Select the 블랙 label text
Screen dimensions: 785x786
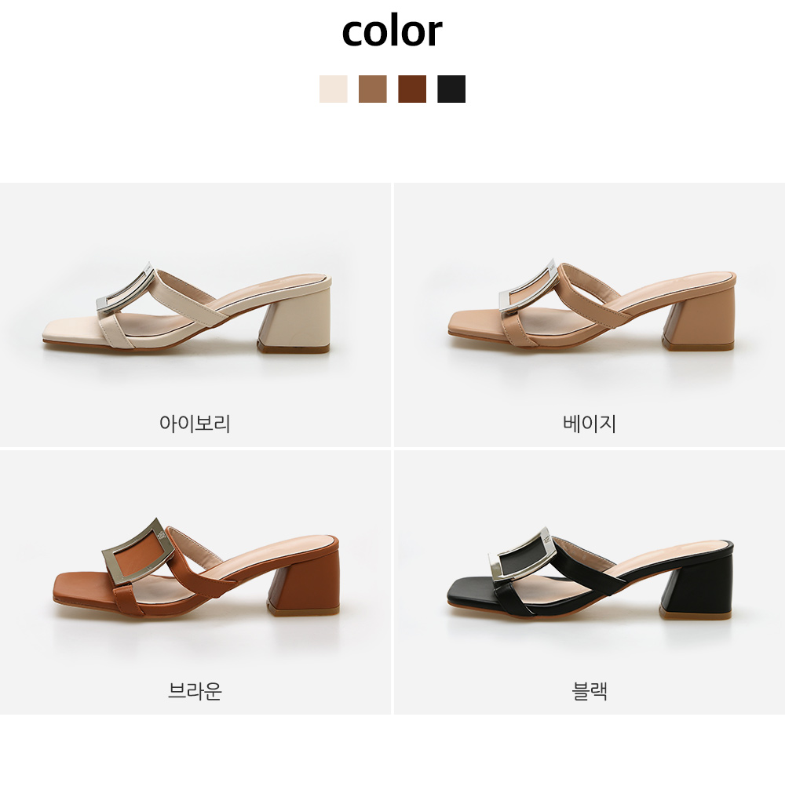(x=590, y=691)
